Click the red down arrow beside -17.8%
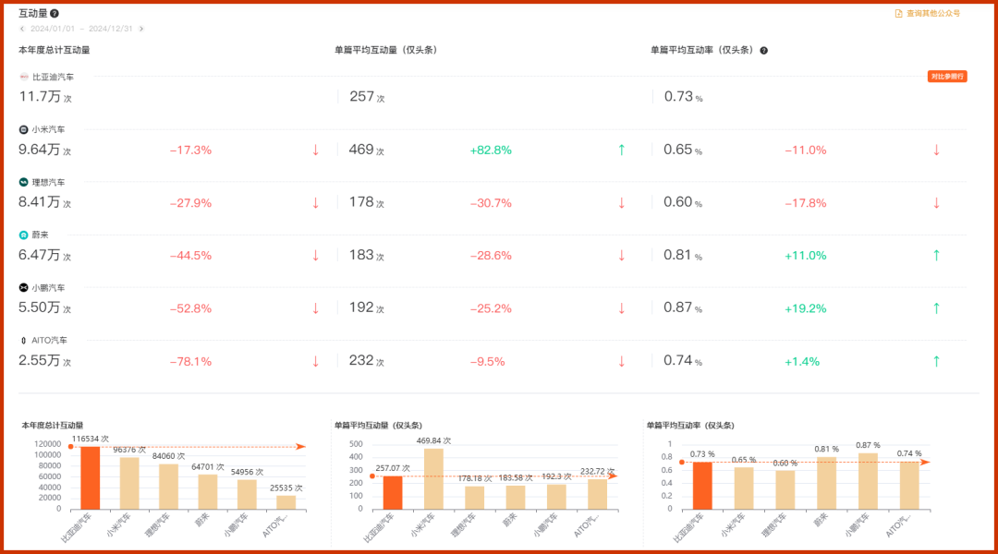 (x=936, y=203)
